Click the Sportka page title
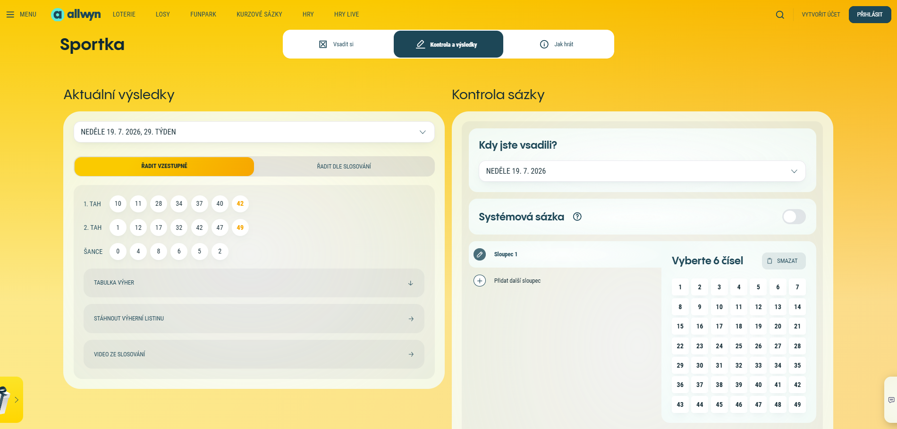 tap(92, 44)
